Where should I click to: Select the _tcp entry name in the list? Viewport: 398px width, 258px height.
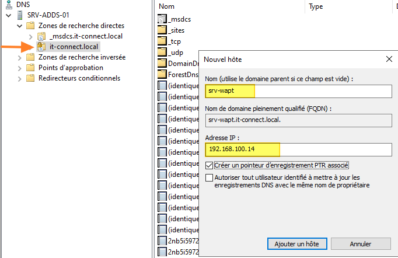[x=174, y=41]
